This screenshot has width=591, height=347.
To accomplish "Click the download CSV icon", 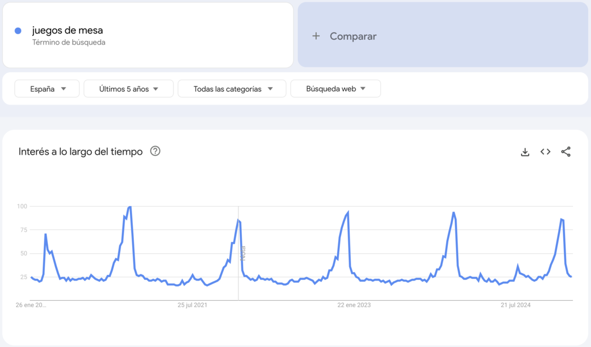I will 525,151.
